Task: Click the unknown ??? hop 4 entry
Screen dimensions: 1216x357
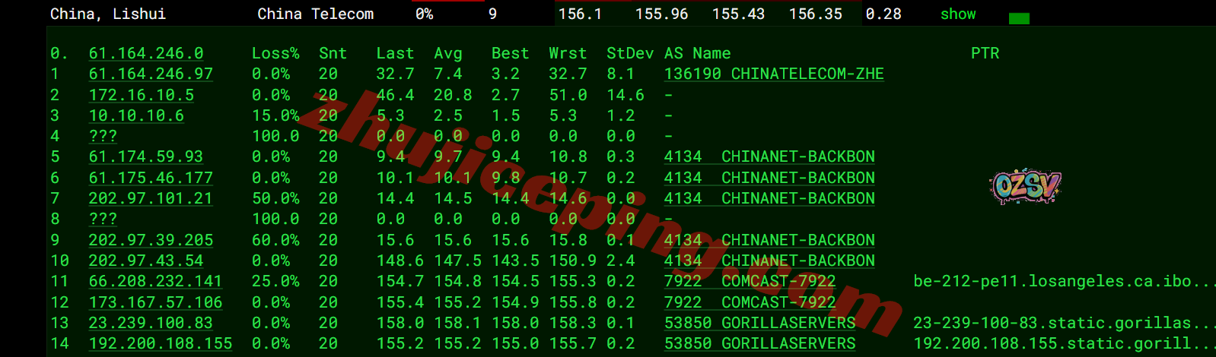Action: click(103, 136)
